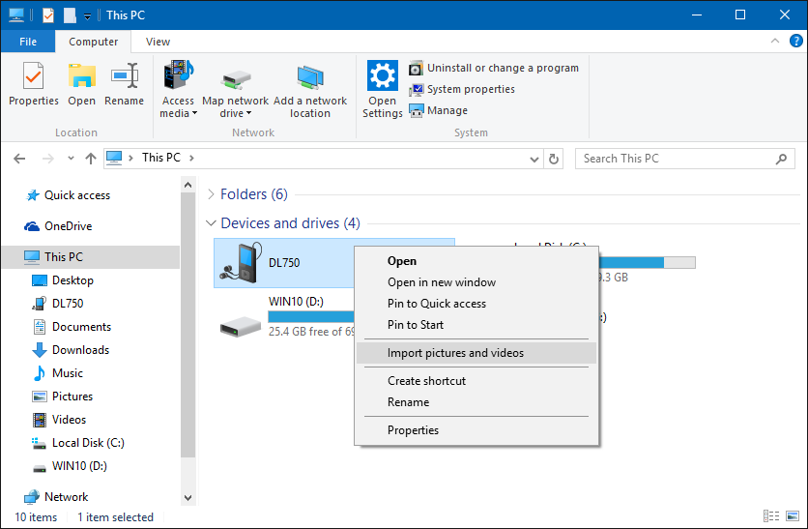Open Properties from the context menu

click(x=476, y=430)
